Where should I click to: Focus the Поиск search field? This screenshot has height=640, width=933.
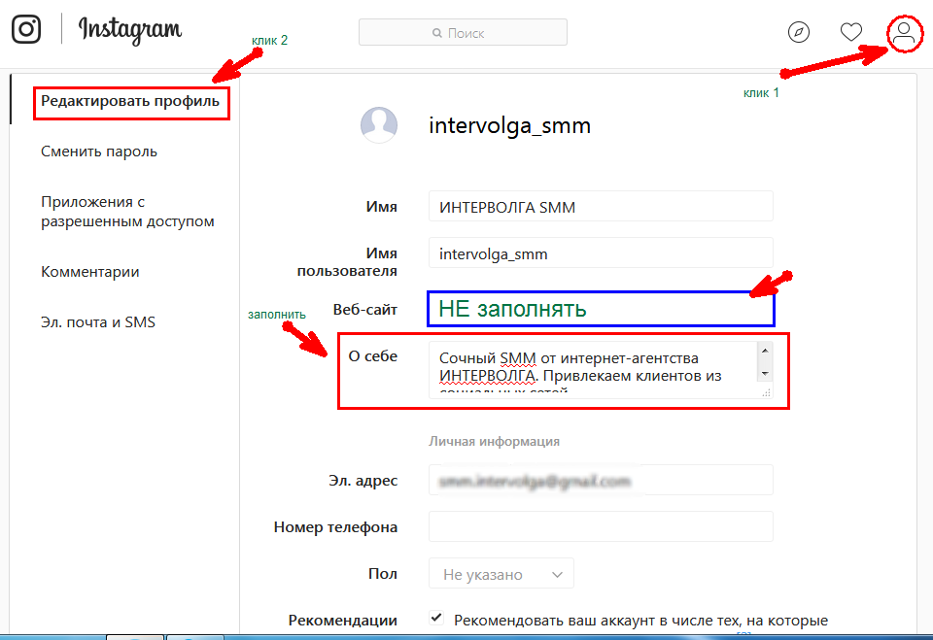(463, 32)
